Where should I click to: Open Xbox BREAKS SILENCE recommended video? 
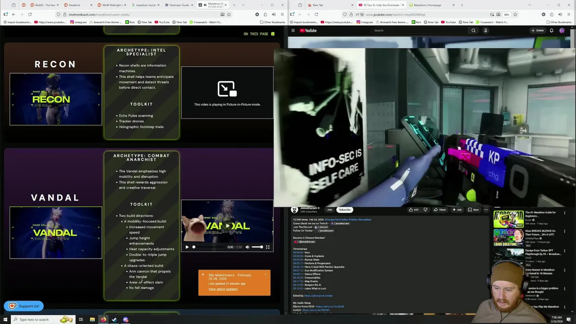click(x=508, y=238)
